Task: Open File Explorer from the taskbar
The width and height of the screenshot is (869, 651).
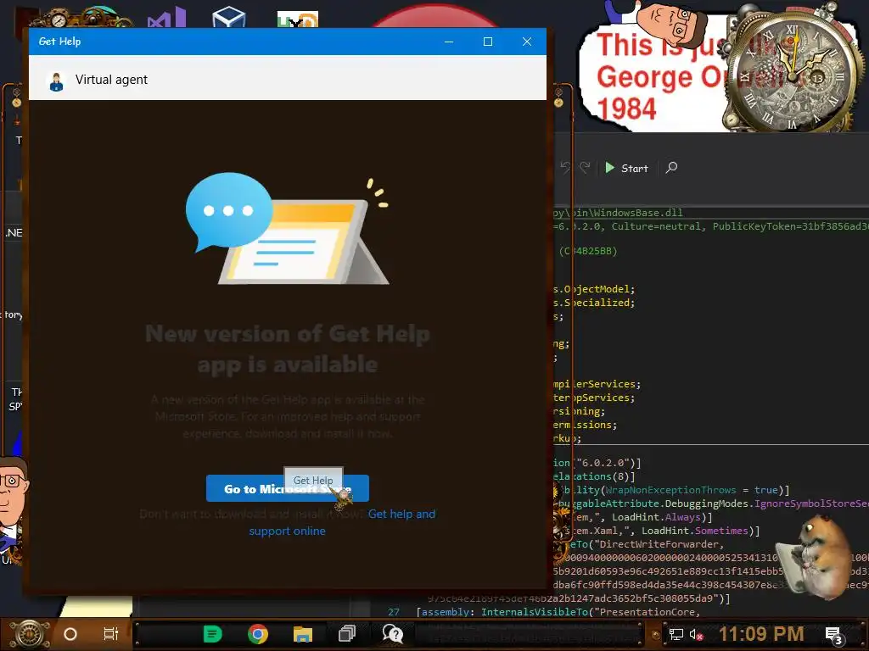Action: 303,634
